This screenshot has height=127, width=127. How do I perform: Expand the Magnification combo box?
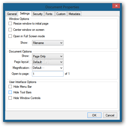click(48, 68)
